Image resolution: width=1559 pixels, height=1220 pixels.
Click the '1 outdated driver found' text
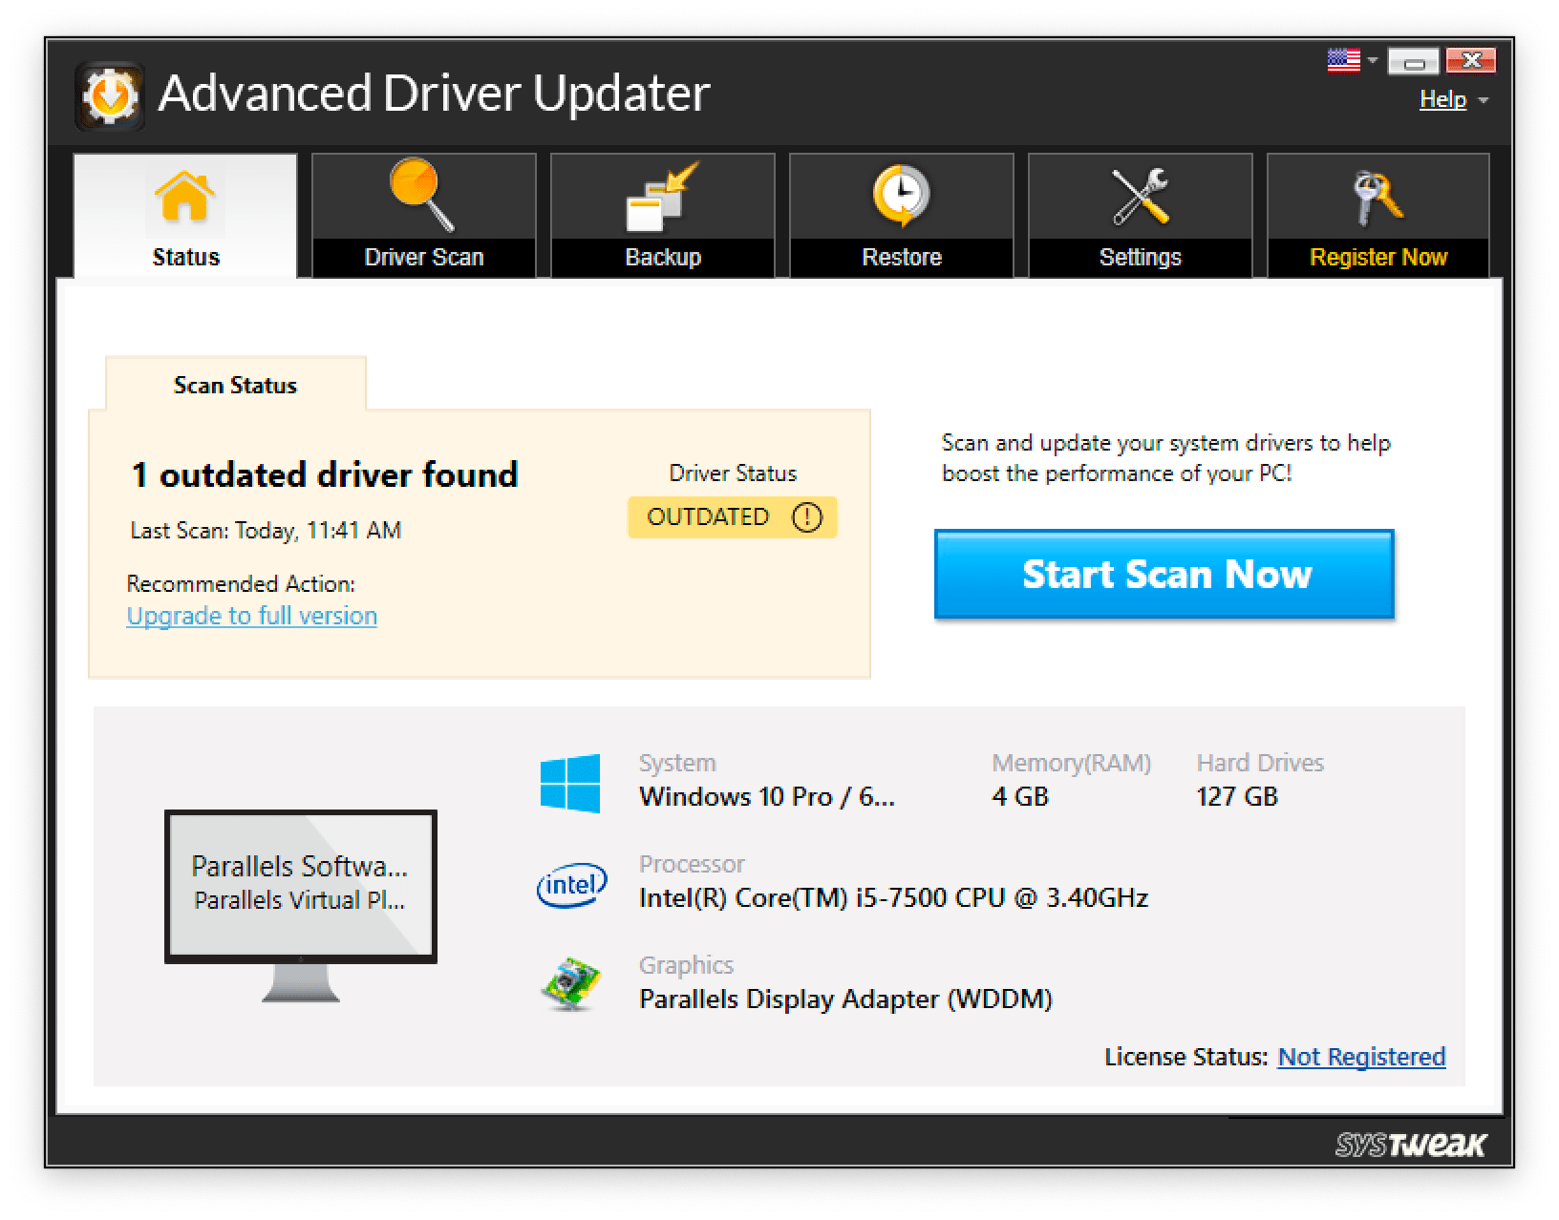tap(325, 474)
